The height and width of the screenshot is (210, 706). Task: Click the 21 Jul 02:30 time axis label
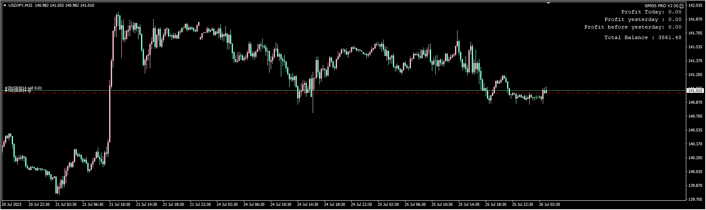coord(66,205)
